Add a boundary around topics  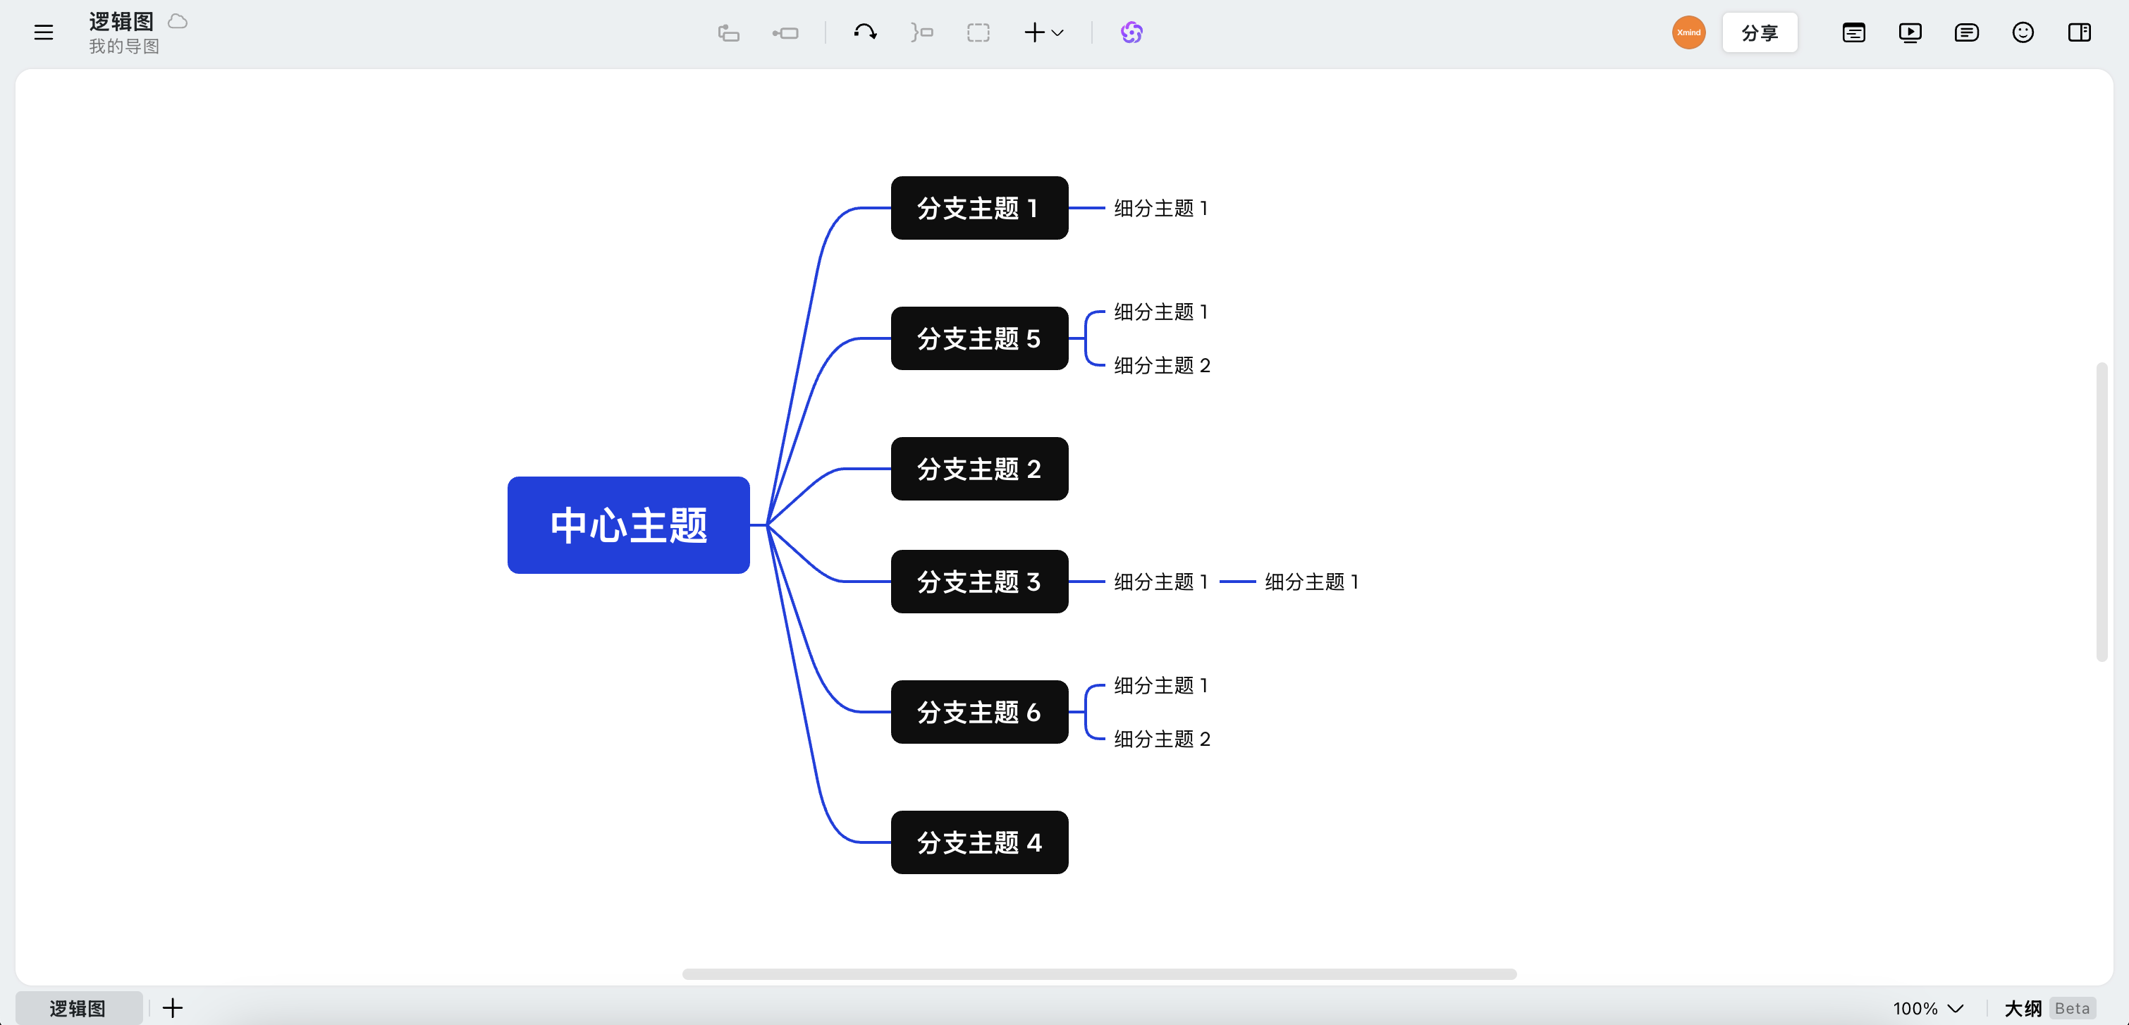coord(978,32)
